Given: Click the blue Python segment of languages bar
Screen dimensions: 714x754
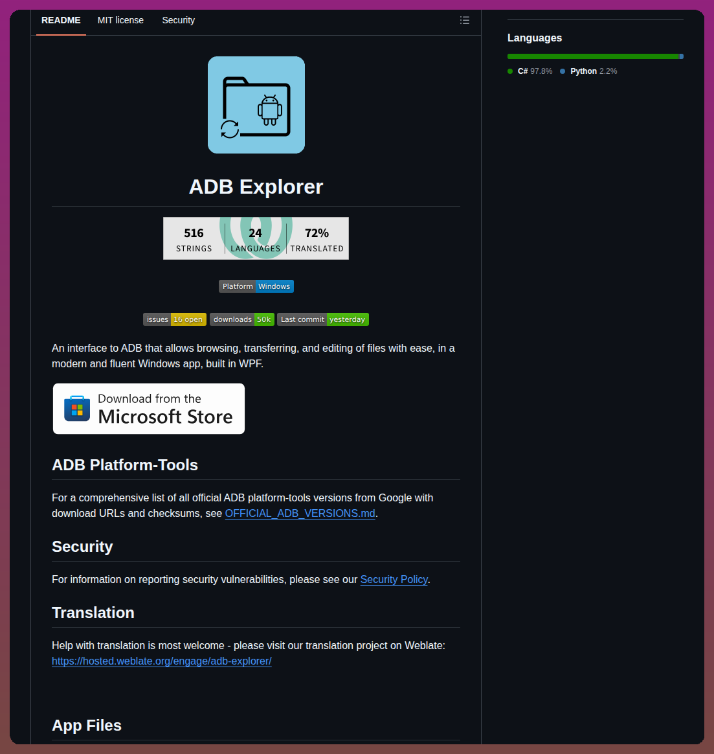Looking at the screenshot, I should point(682,56).
